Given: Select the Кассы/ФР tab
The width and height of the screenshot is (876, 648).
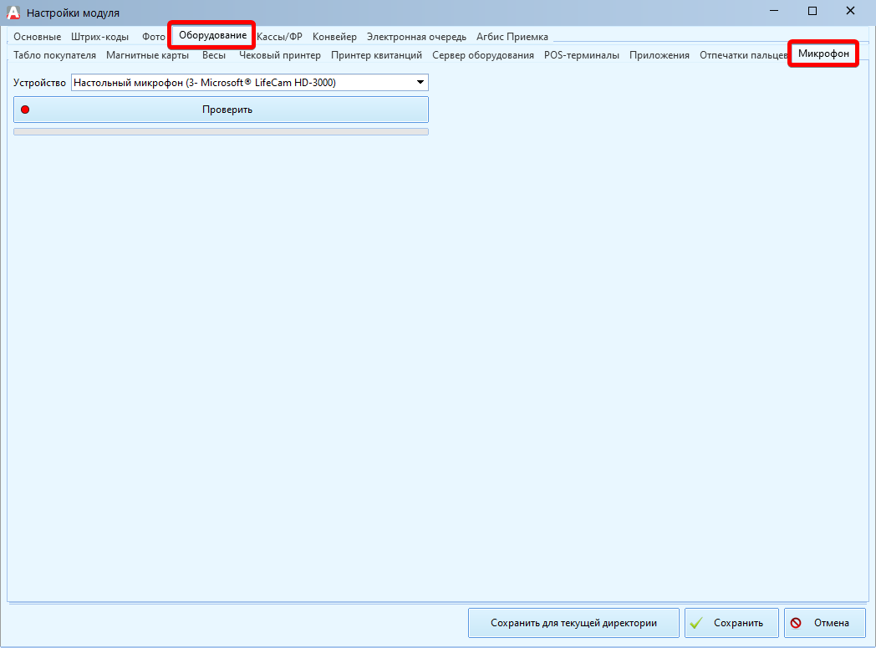Looking at the screenshot, I should tap(279, 37).
